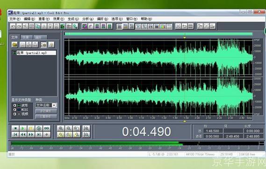Open the 效果(T) menu
Viewport: 266px width, 169px height.
coord(58,19)
